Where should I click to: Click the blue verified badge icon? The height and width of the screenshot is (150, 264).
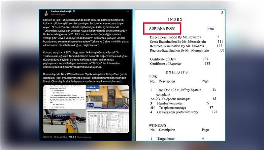tap(74, 12)
